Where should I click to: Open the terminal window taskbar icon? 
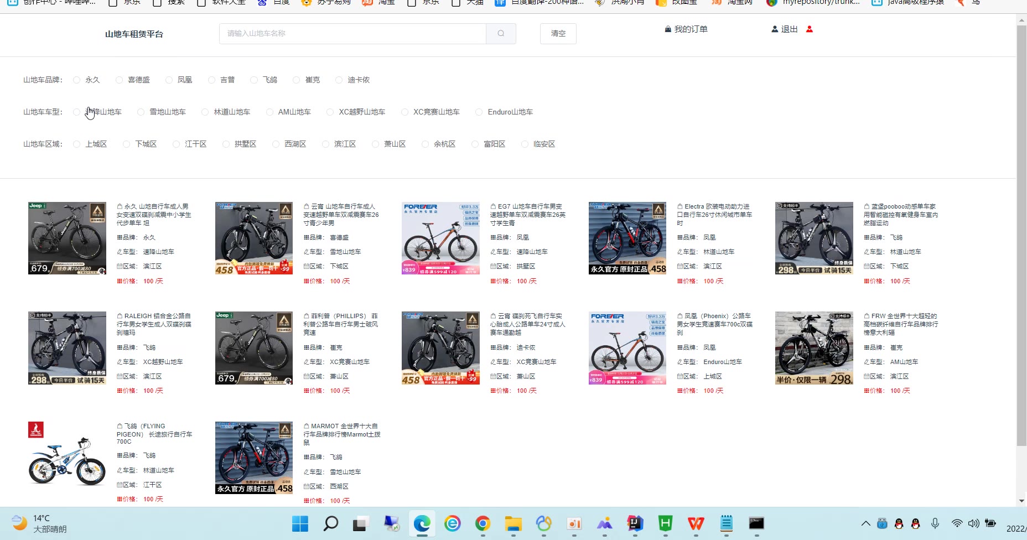(756, 523)
